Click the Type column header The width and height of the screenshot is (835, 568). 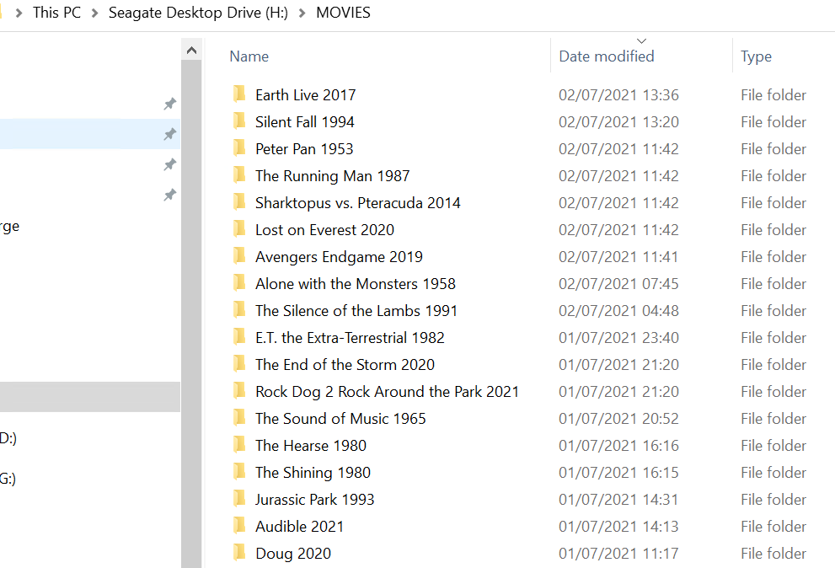pyautogui.click(x=756, y=56)
